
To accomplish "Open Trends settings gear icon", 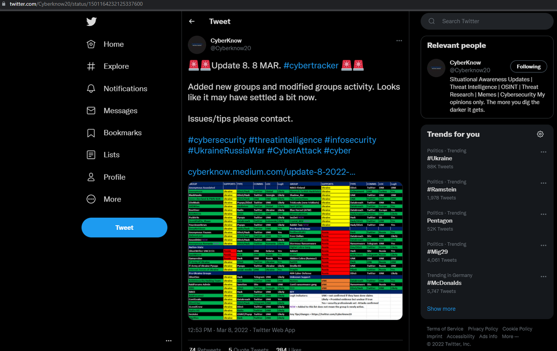I will click(540, 134).
